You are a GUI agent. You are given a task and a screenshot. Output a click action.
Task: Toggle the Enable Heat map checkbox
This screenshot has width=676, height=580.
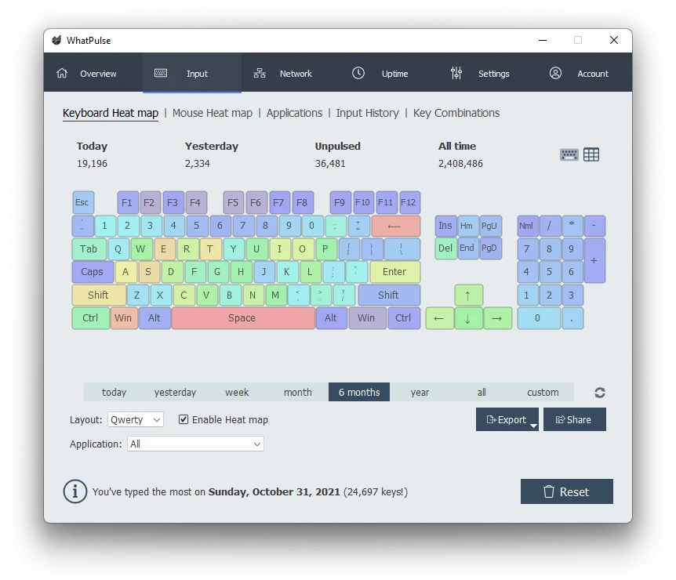[184, 419]
